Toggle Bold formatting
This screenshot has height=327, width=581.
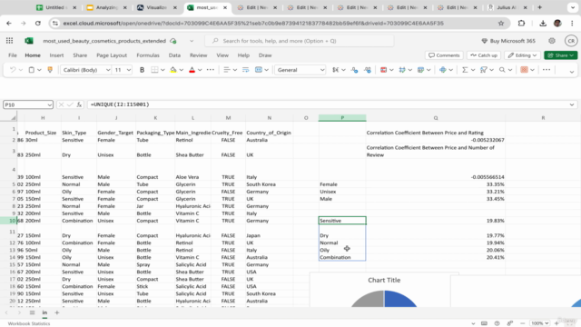point(142,70)
